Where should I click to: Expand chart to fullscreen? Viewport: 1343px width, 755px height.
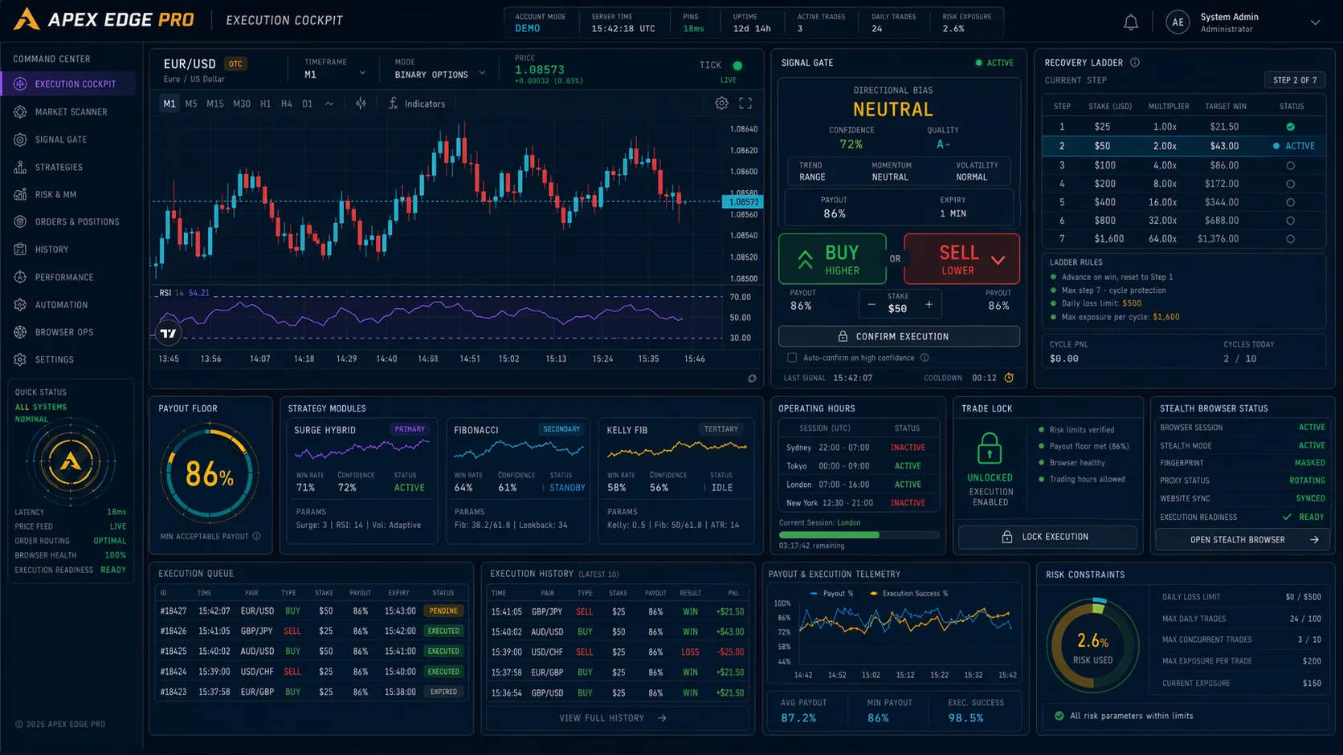[745, 104]
